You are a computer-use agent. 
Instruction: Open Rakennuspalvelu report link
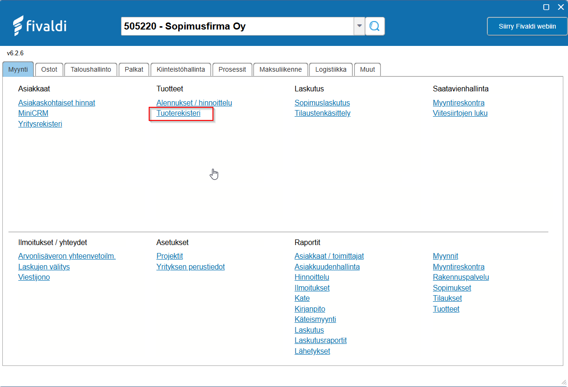461,277
